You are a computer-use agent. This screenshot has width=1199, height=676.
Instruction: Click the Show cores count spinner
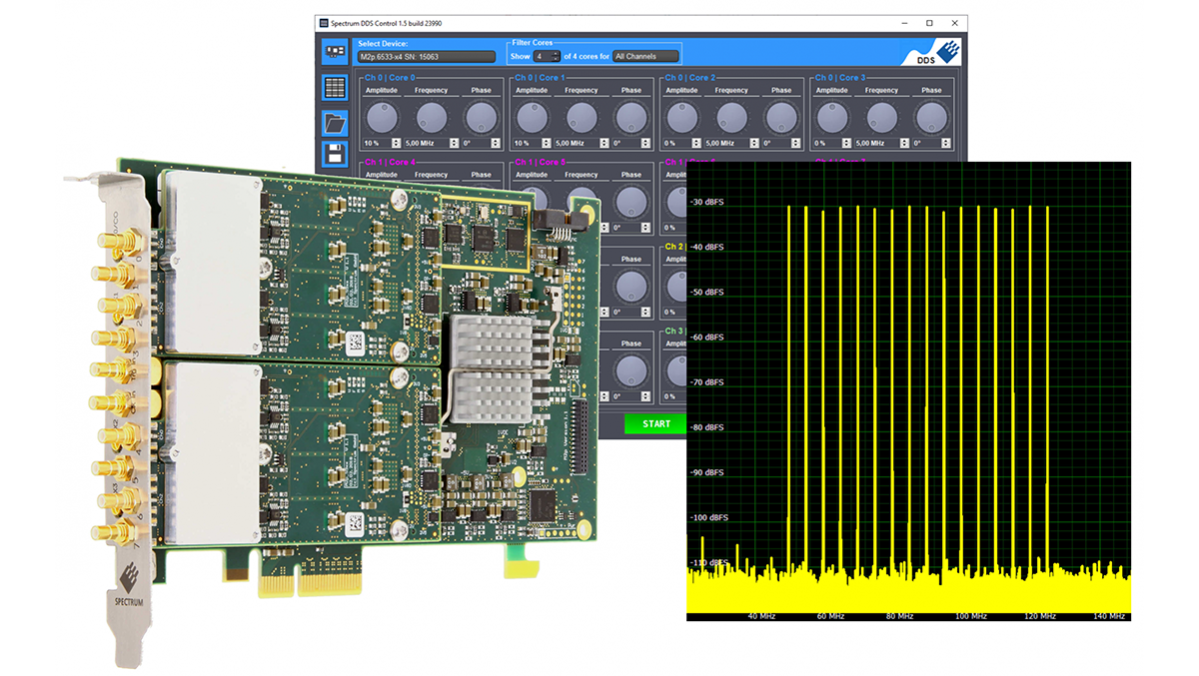[545, 57]
